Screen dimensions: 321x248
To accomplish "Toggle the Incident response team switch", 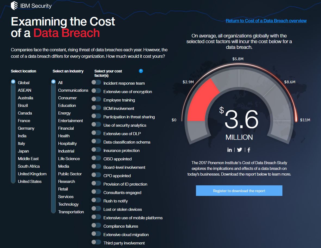I will click(96, 82).
